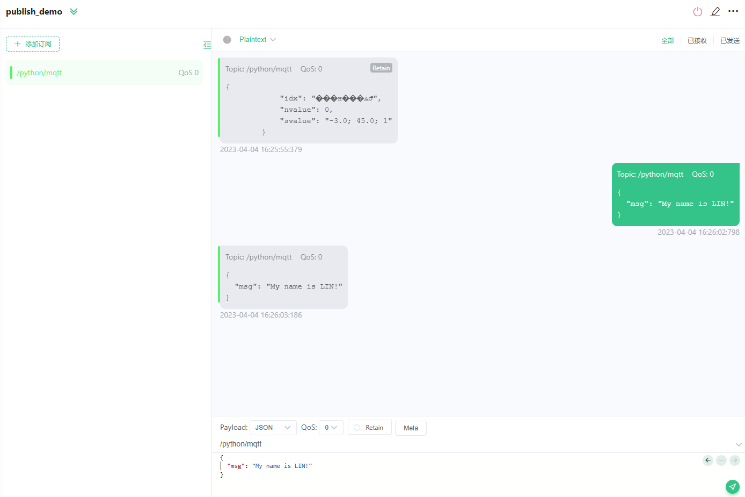Image resolution: width=745 pixels, height=497 pixels.
Task: Open the Plaintext format dropdown
Action: pos(258,40)
